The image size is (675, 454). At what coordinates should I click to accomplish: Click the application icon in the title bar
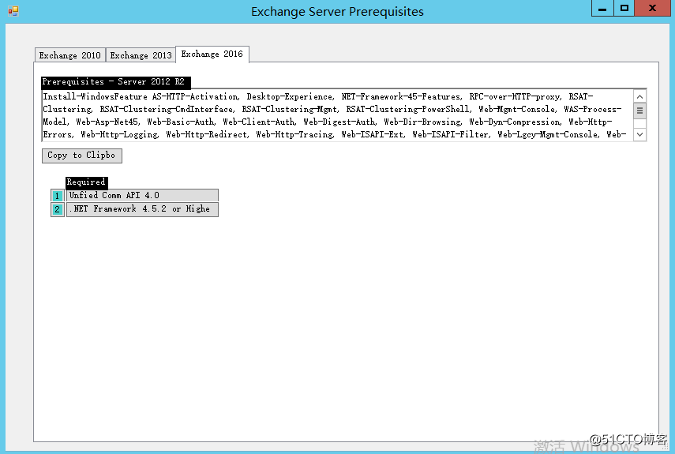point(13,11)
